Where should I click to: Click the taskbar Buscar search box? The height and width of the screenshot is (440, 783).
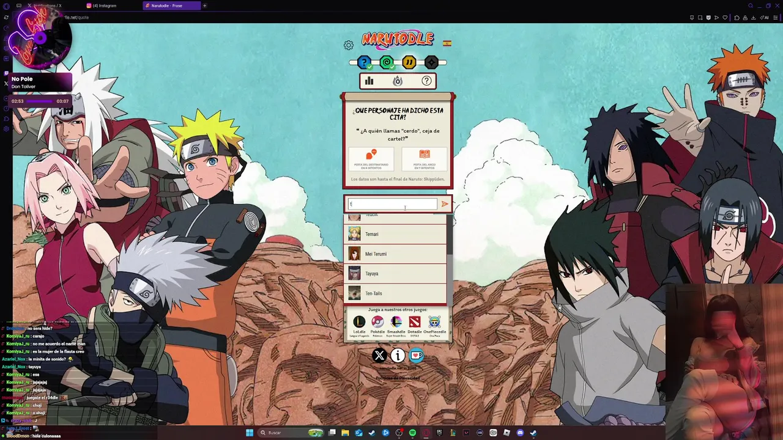point(291,433)
